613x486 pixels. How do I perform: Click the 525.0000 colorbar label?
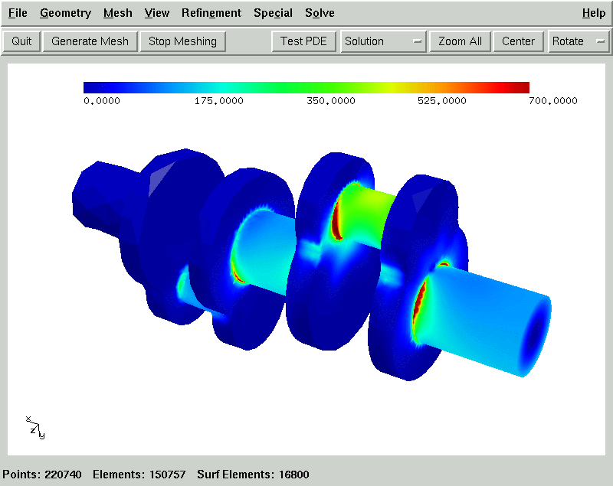(x=442, y=101)
